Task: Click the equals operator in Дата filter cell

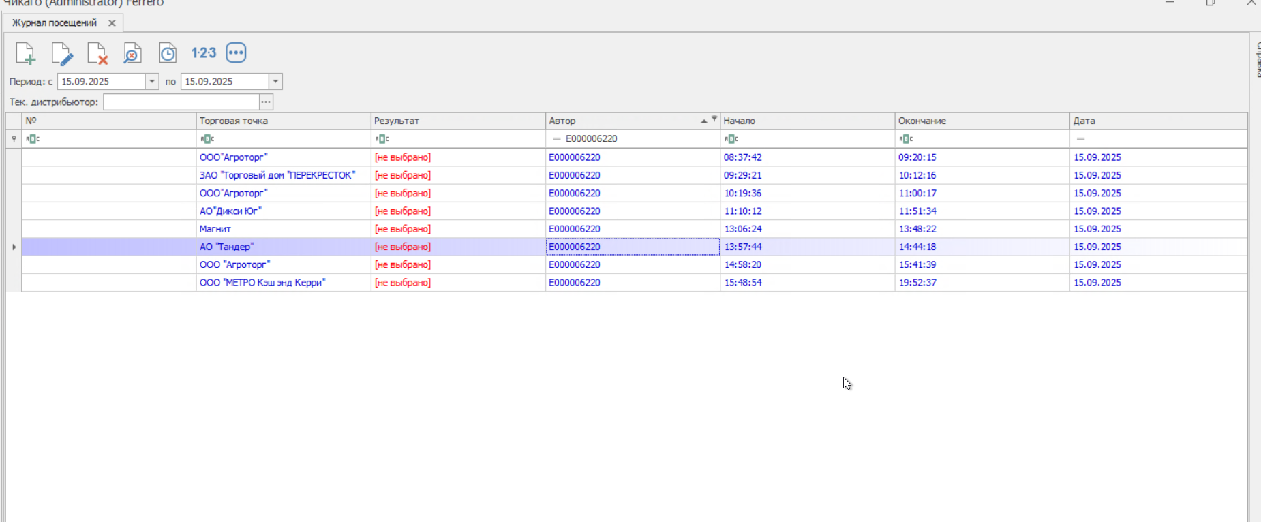Action: tap(1080, 139)
